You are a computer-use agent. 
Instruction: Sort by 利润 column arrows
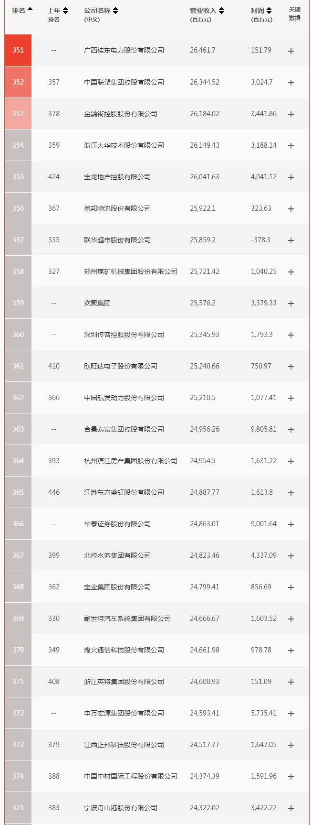pos(269,11)
